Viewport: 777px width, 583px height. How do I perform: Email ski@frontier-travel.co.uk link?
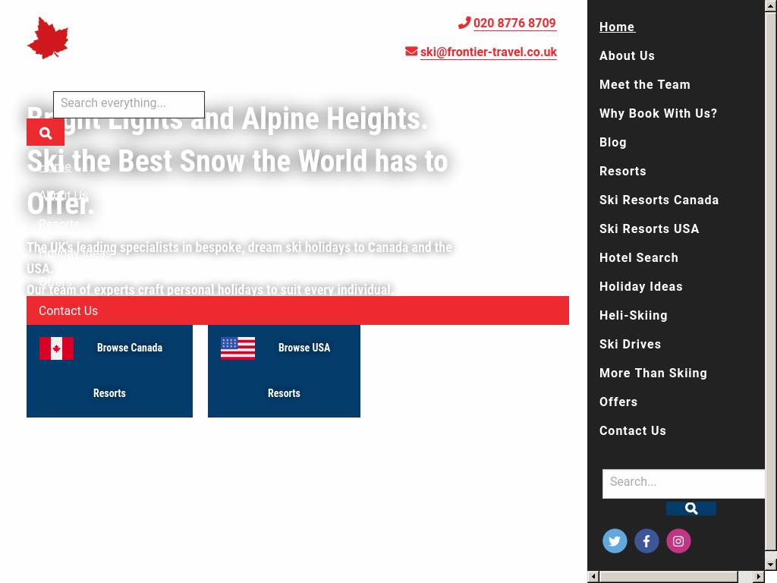click(x=488, y=52)
